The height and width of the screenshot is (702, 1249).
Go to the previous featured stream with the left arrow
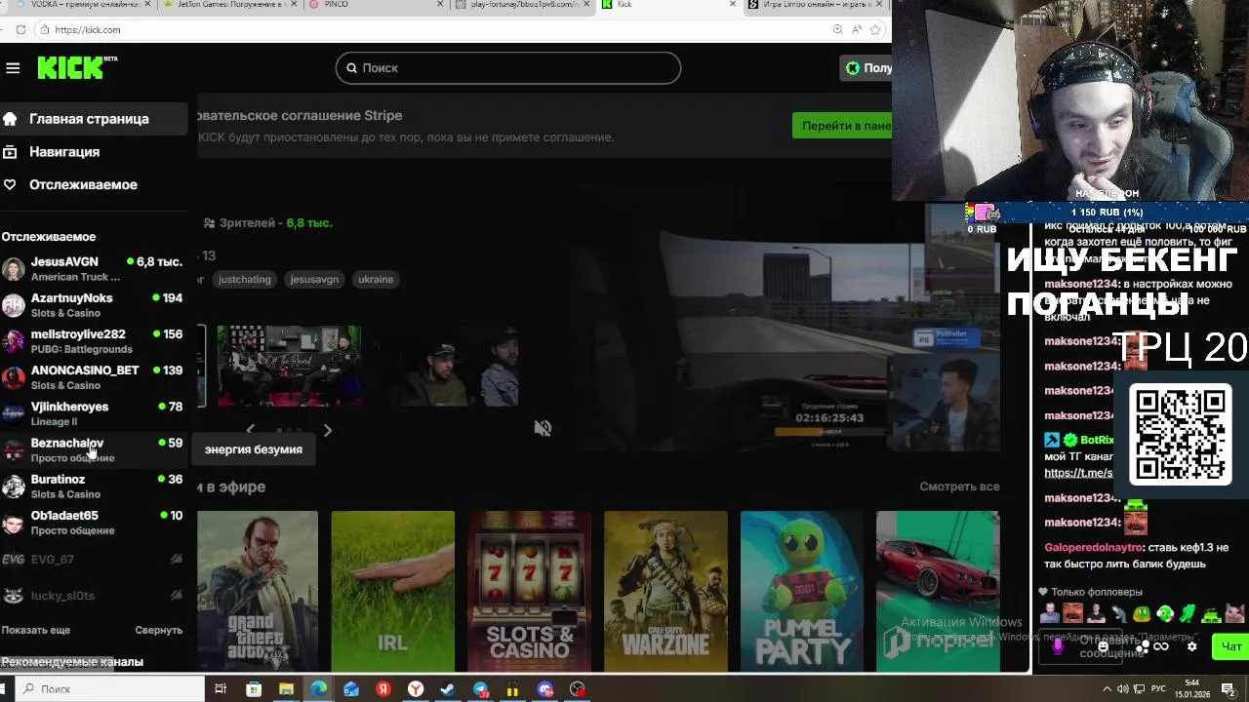click(x=250, y=429)
